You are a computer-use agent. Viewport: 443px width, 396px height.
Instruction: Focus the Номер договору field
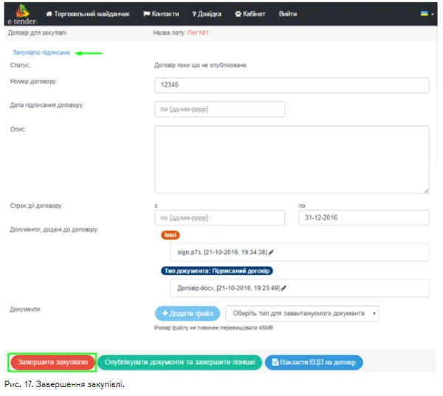tap(292, 86)
